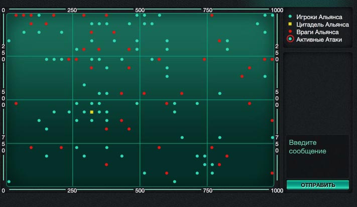Click the empty chat log panel above message field
This screenshot has height=207, width=357.
click(x=317, y=93)
